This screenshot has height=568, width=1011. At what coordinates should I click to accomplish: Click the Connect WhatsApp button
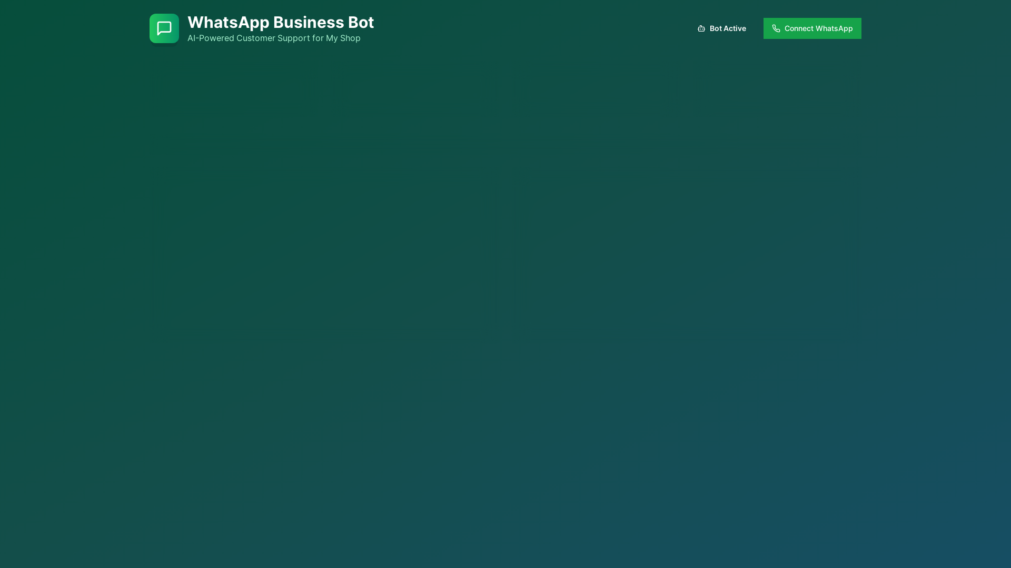coord(812,28)
